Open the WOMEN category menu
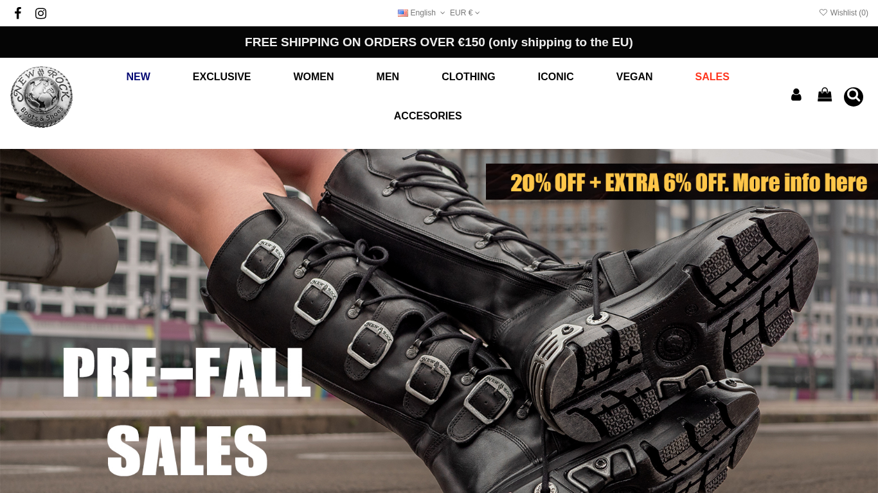The image size is (878, 493). click(x=314, y=77)
